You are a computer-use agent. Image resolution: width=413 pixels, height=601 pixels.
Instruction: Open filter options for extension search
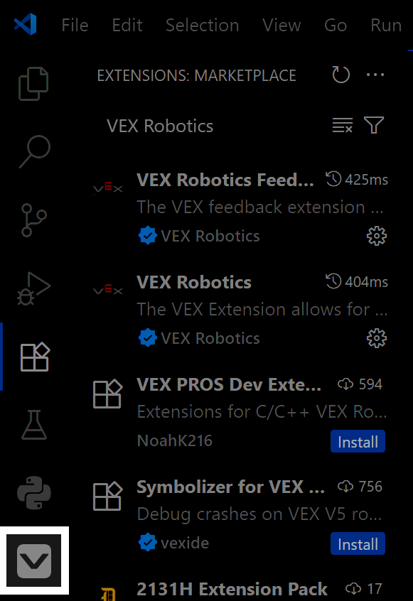tap(373, 125)
